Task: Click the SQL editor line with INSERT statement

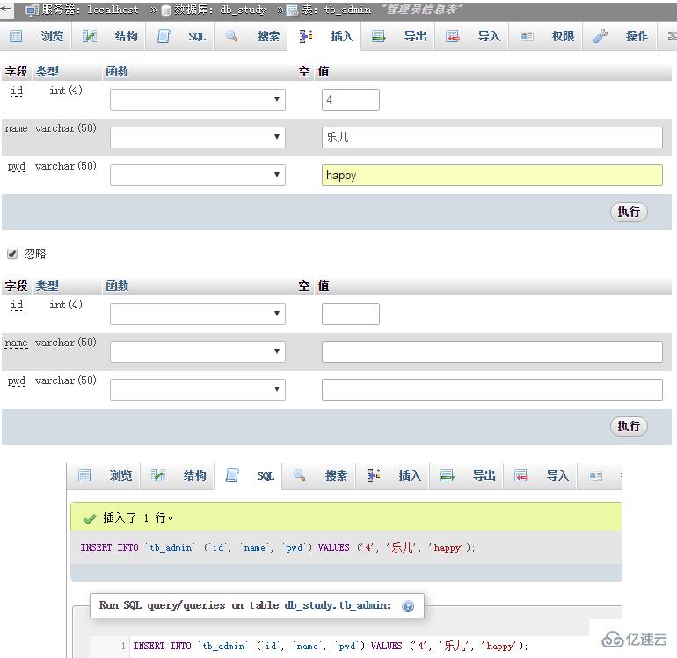Action: pyautogui.click(x=331, y=646)
